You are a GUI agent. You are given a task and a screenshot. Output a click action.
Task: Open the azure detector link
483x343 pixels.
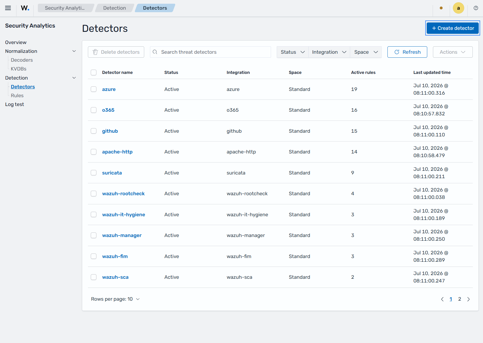(109, 89)
